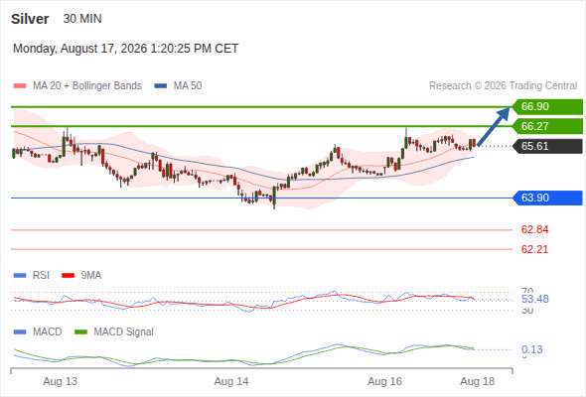Select the 66.90 resistance price tag
586x397 pixels.
pos(546,107)
